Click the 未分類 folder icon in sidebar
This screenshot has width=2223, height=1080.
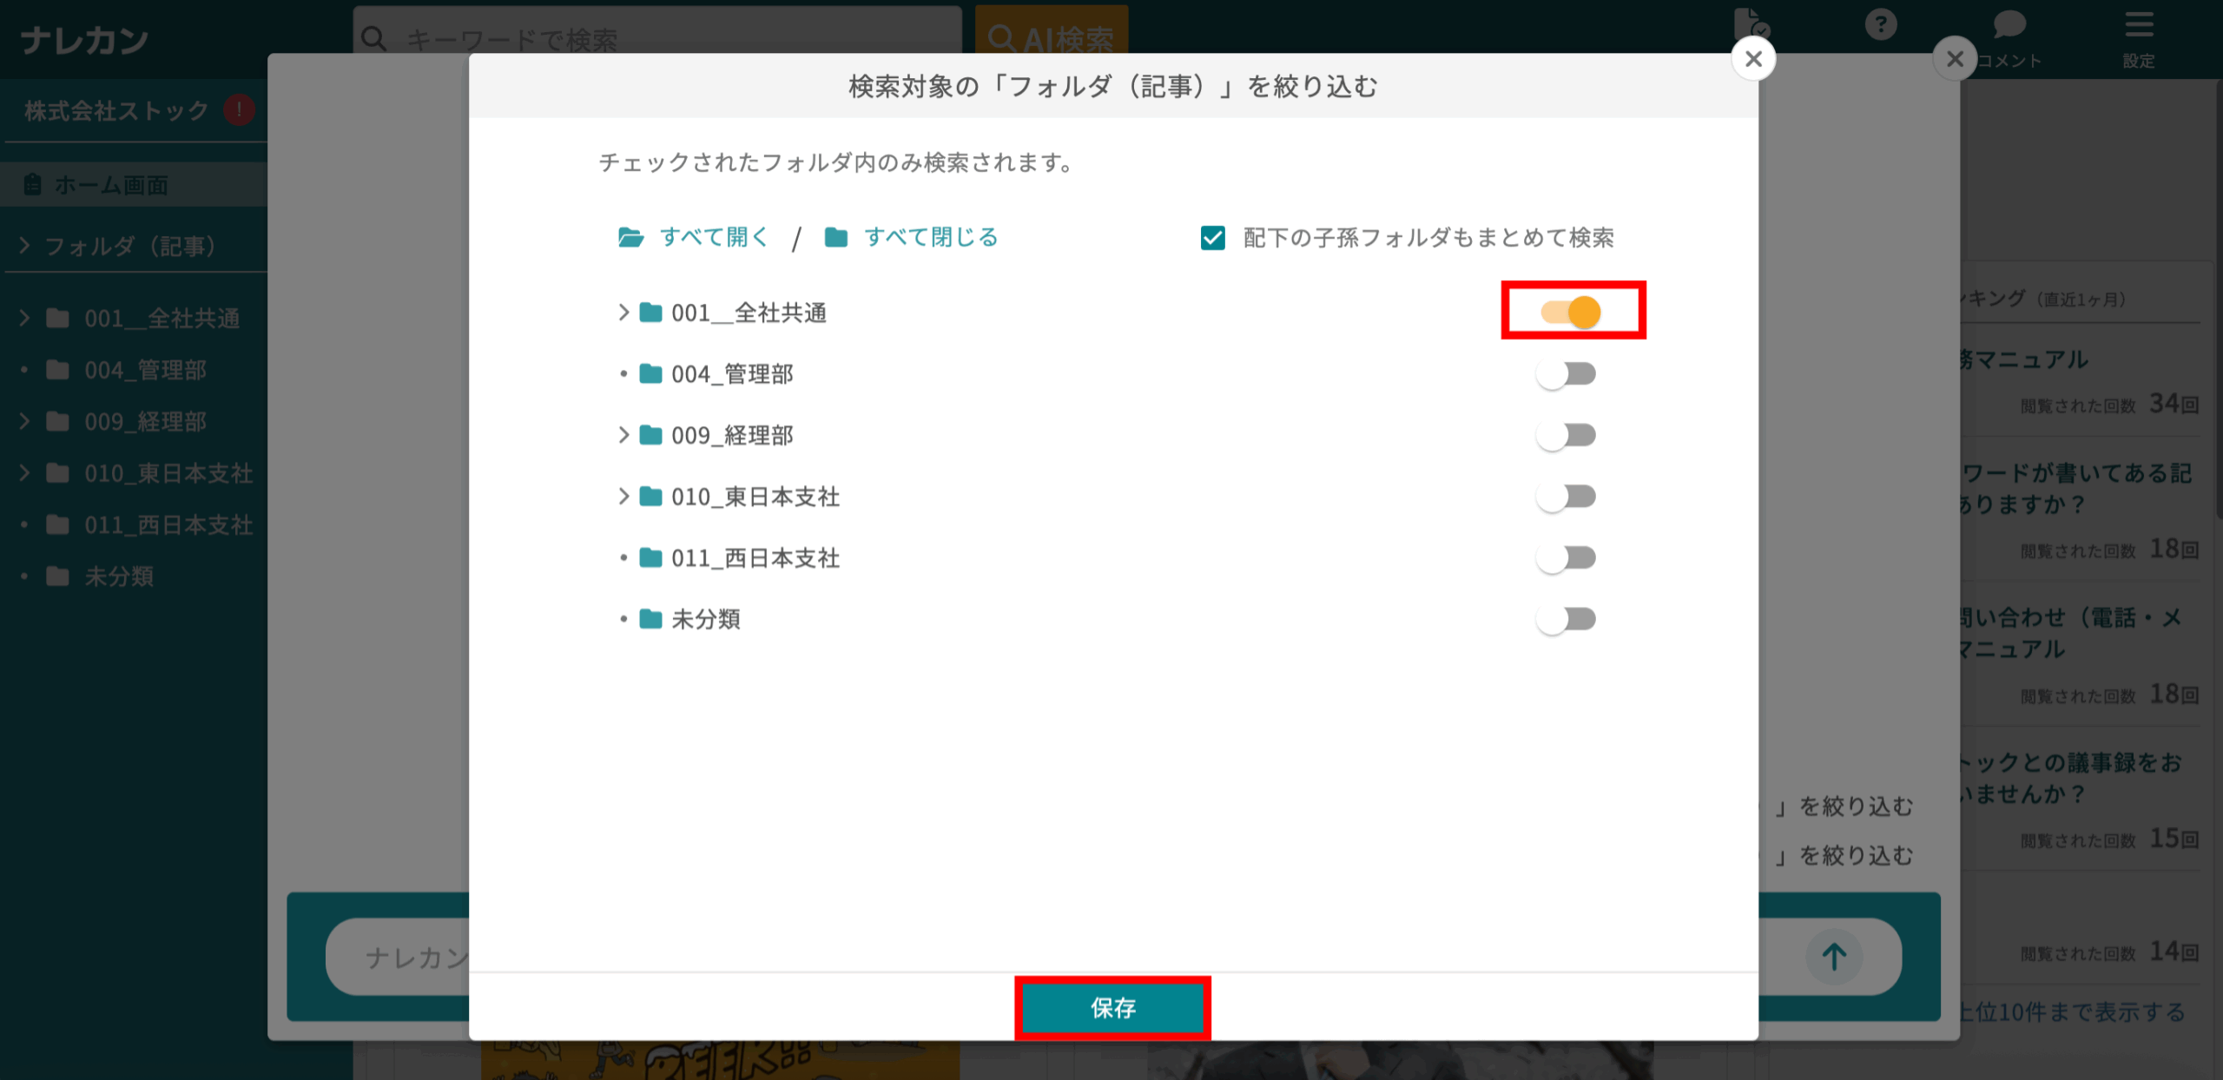[x=58, y=576]
